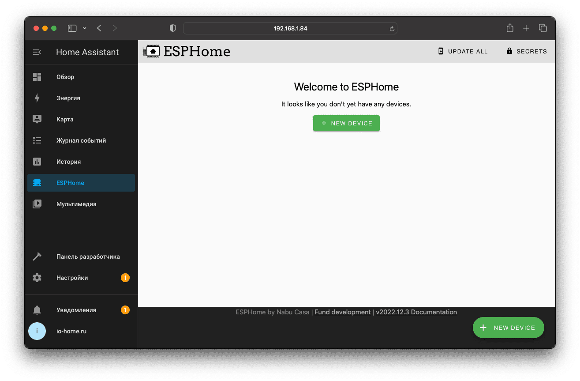Open the Мультимедиа media icon

pyautogui.click(x=37, y=204)
